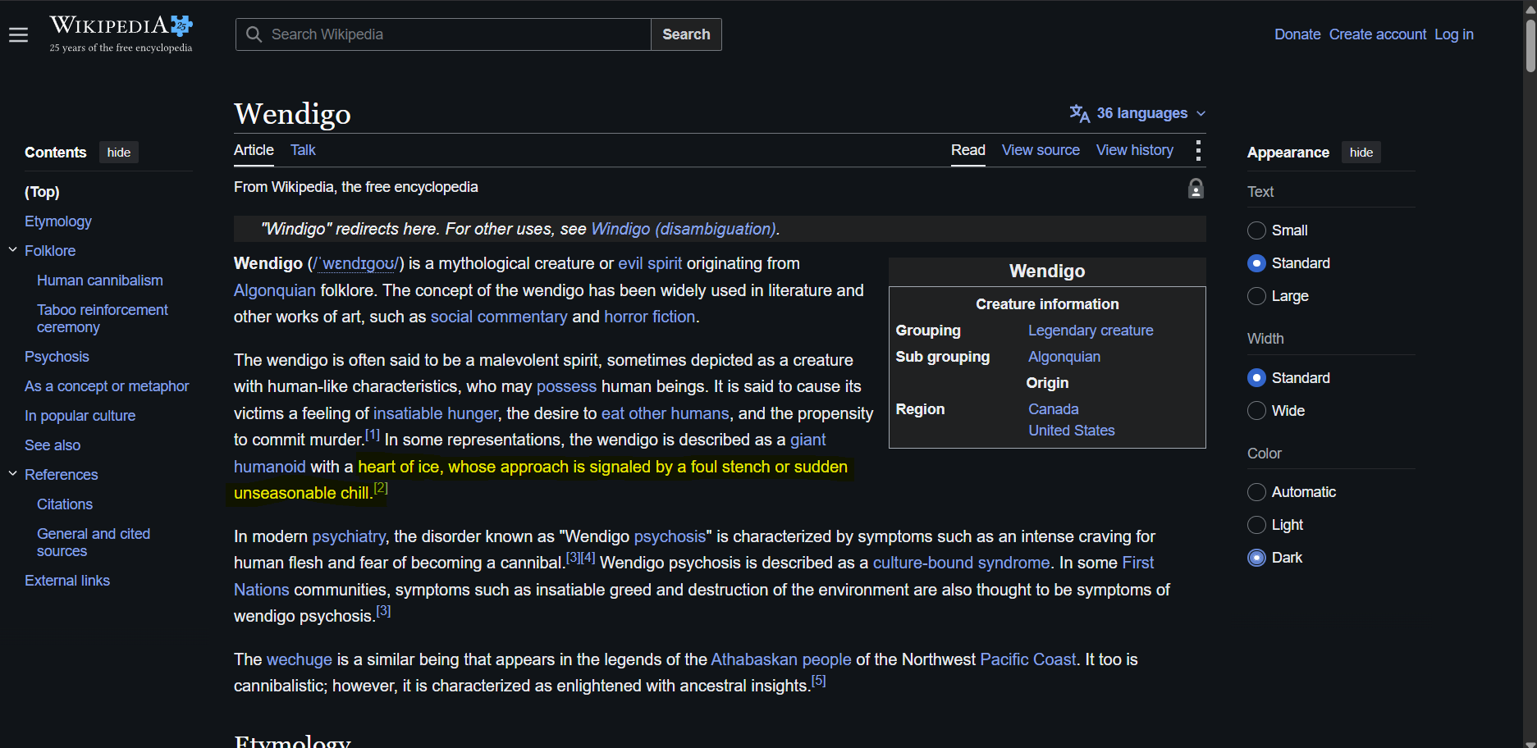Collapse the Folklore contents section
The image size is (1537, 748).
(x=12, y=250)
